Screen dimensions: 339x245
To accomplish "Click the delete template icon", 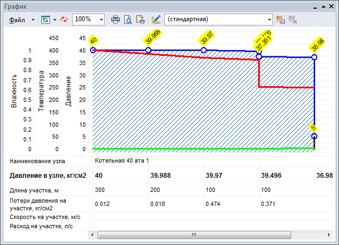I will [293, 19].
